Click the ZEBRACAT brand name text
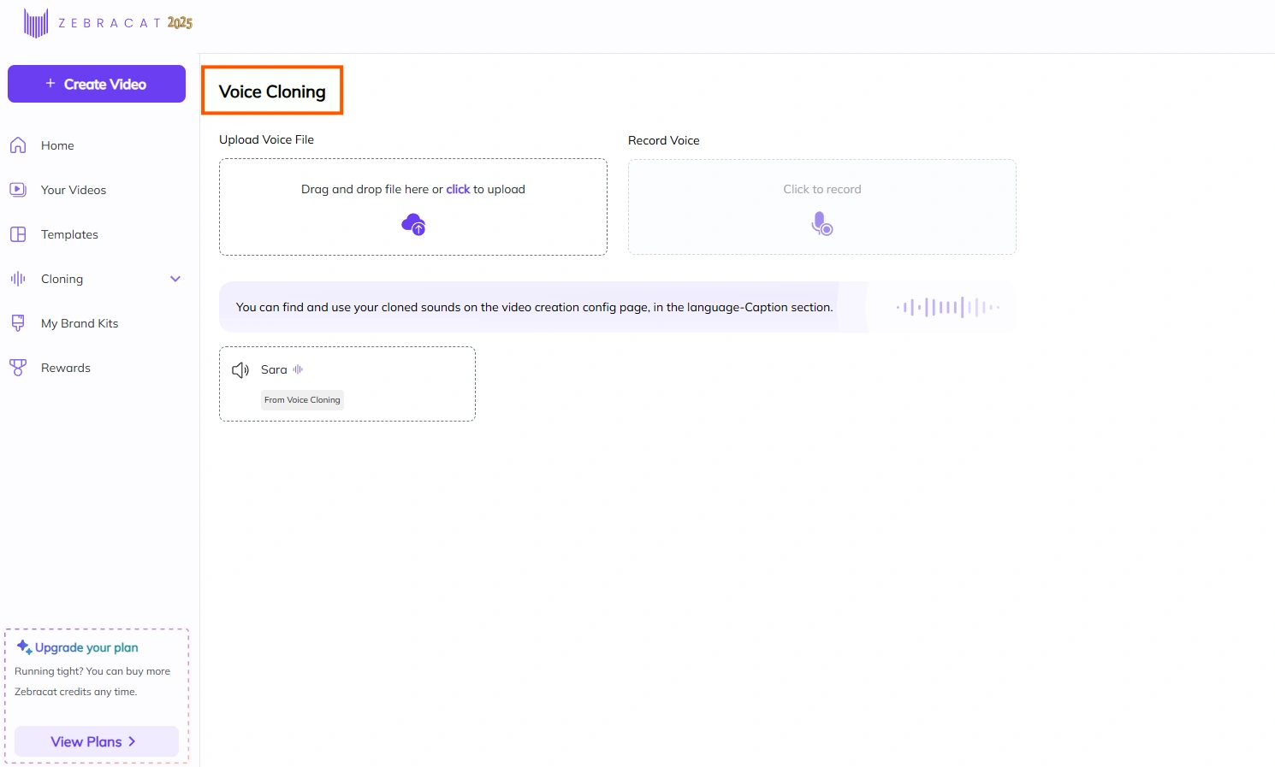This screenshot has width=1275, height=767. 110,23
